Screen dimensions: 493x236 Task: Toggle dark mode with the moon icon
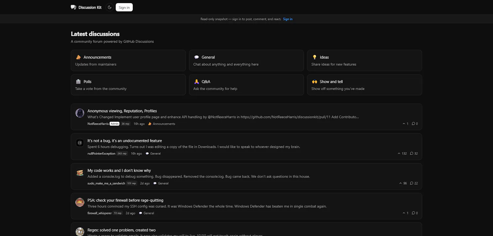(x=110, y=7)
